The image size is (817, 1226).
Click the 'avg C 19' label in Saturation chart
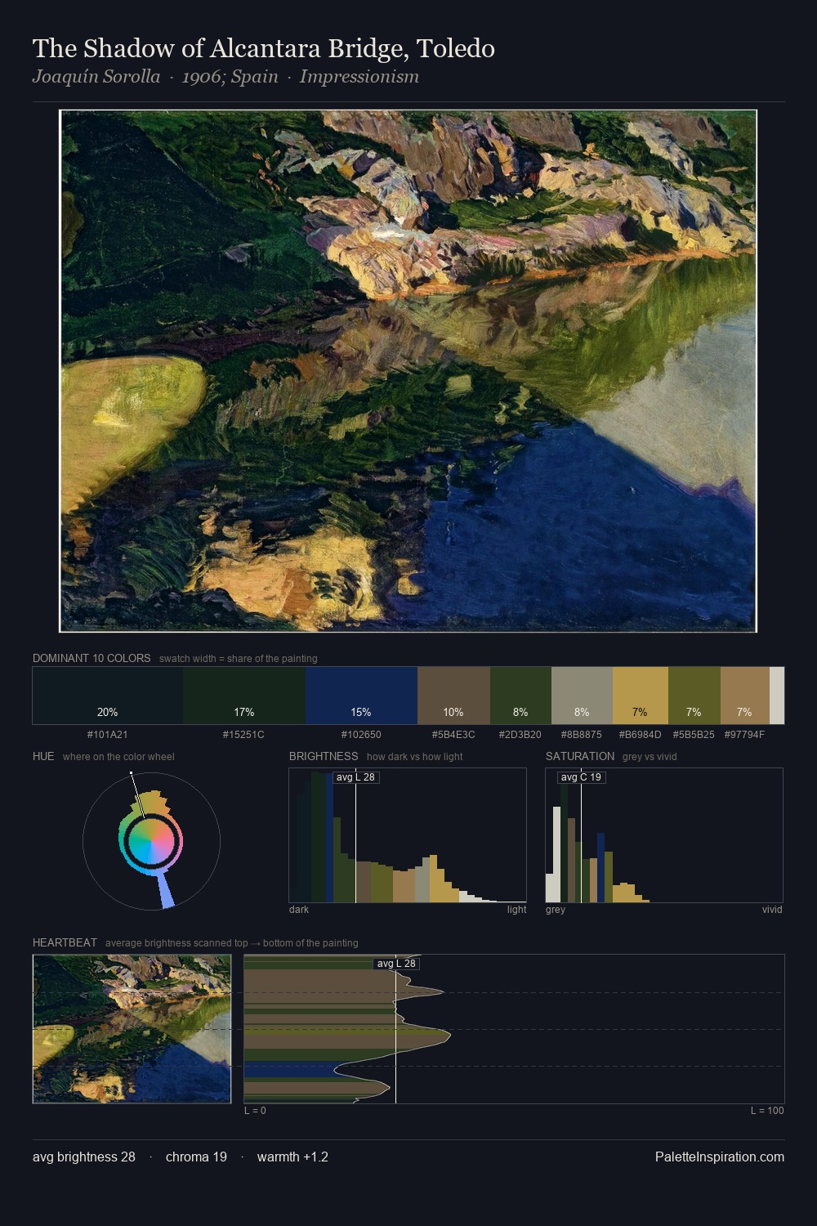pyautogui.click(x=581, y=777)
